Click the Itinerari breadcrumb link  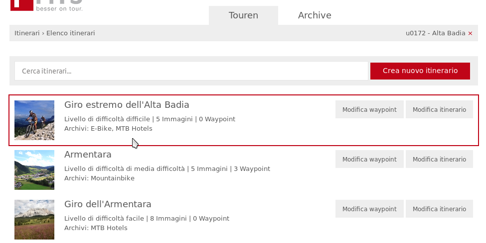pyautogui.click(x=27, y=33)
